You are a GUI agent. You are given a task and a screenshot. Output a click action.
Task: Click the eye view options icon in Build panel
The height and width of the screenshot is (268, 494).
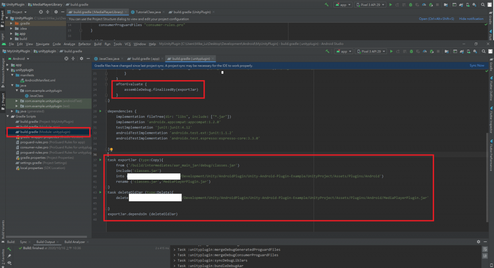point(9,263)
